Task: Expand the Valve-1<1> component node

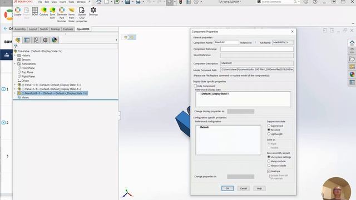Action: (x=15, y=85)
